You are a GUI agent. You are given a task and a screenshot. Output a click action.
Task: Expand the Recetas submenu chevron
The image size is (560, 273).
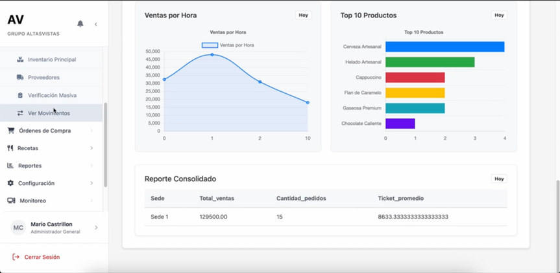point(91,148)
